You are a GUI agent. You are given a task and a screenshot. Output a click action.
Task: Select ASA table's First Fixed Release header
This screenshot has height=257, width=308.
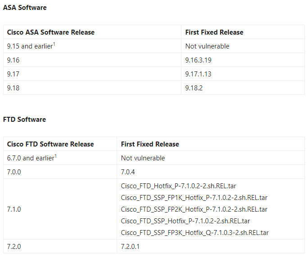[x=214, y=32]
